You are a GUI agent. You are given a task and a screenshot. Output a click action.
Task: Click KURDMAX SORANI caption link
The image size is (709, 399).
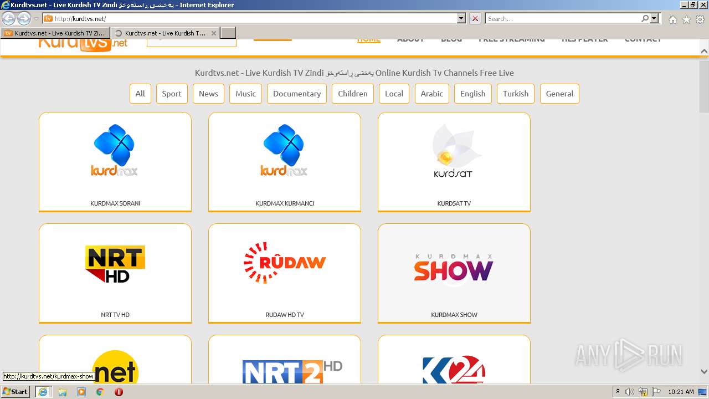[115, 203]
